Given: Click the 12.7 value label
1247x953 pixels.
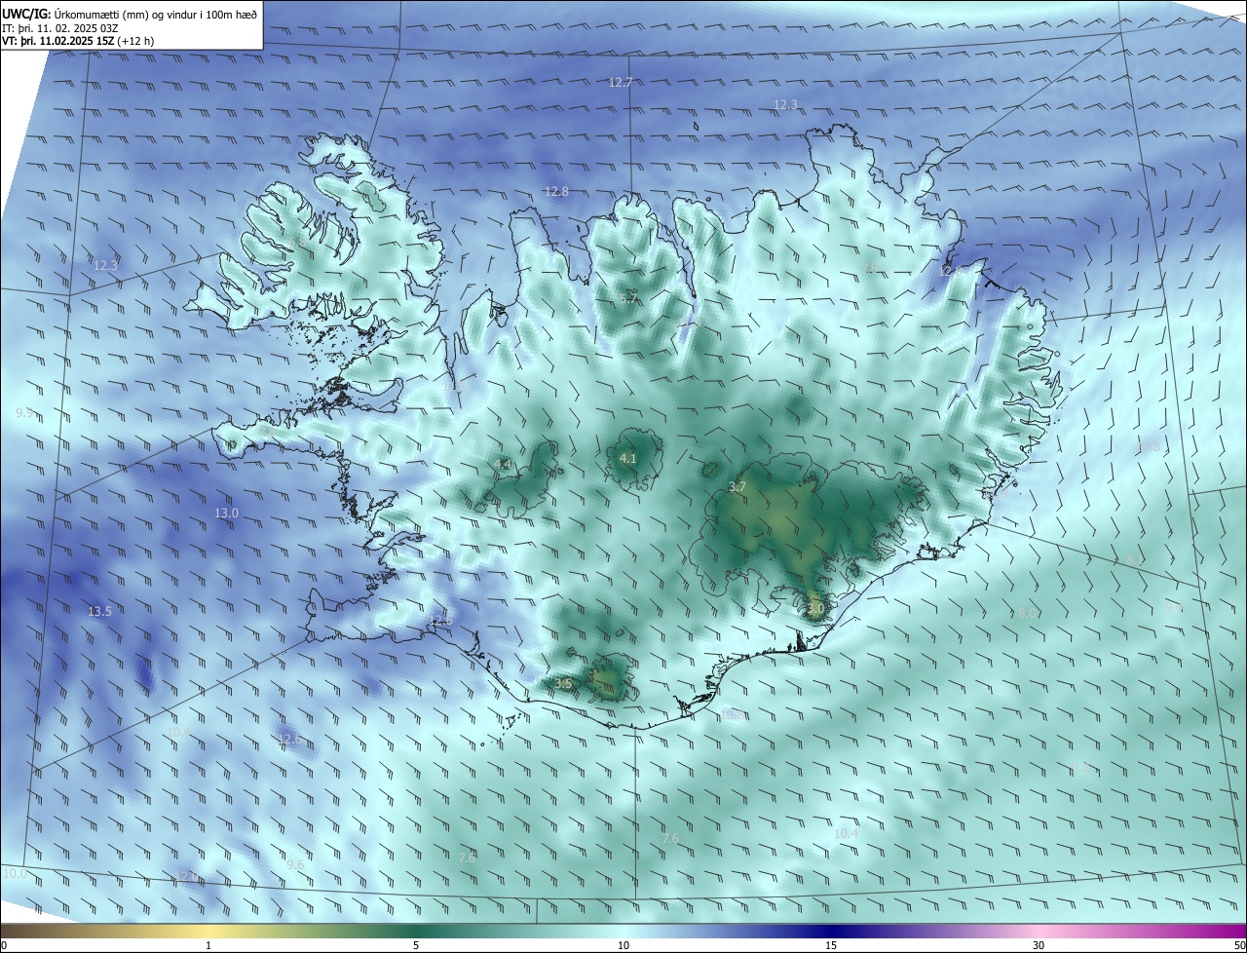Looking at the screenshot, I should [621, 83].
